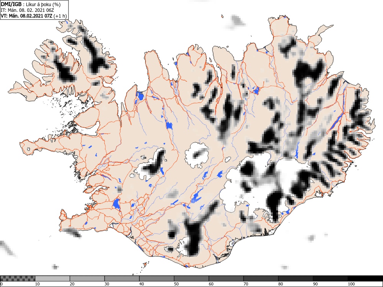Click the legend label '10'
This screenshot has width=383, height=287.
[37, 284]
